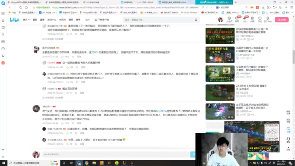Open video title 北枫奇亚娜秒人有多离谱
The image size is (295, 166).
coord(252,49)
